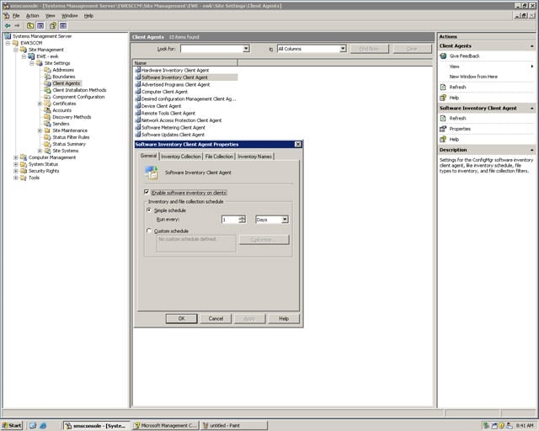Click the Computer Client Agent icon
Image resolution: width=539 pixels, height=431 pixels.
click(x=138, y=92)
